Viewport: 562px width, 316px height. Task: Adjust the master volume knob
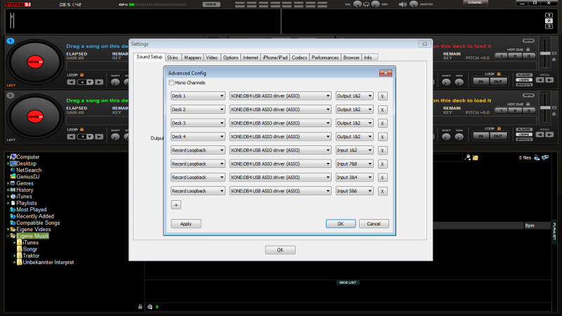414,4
